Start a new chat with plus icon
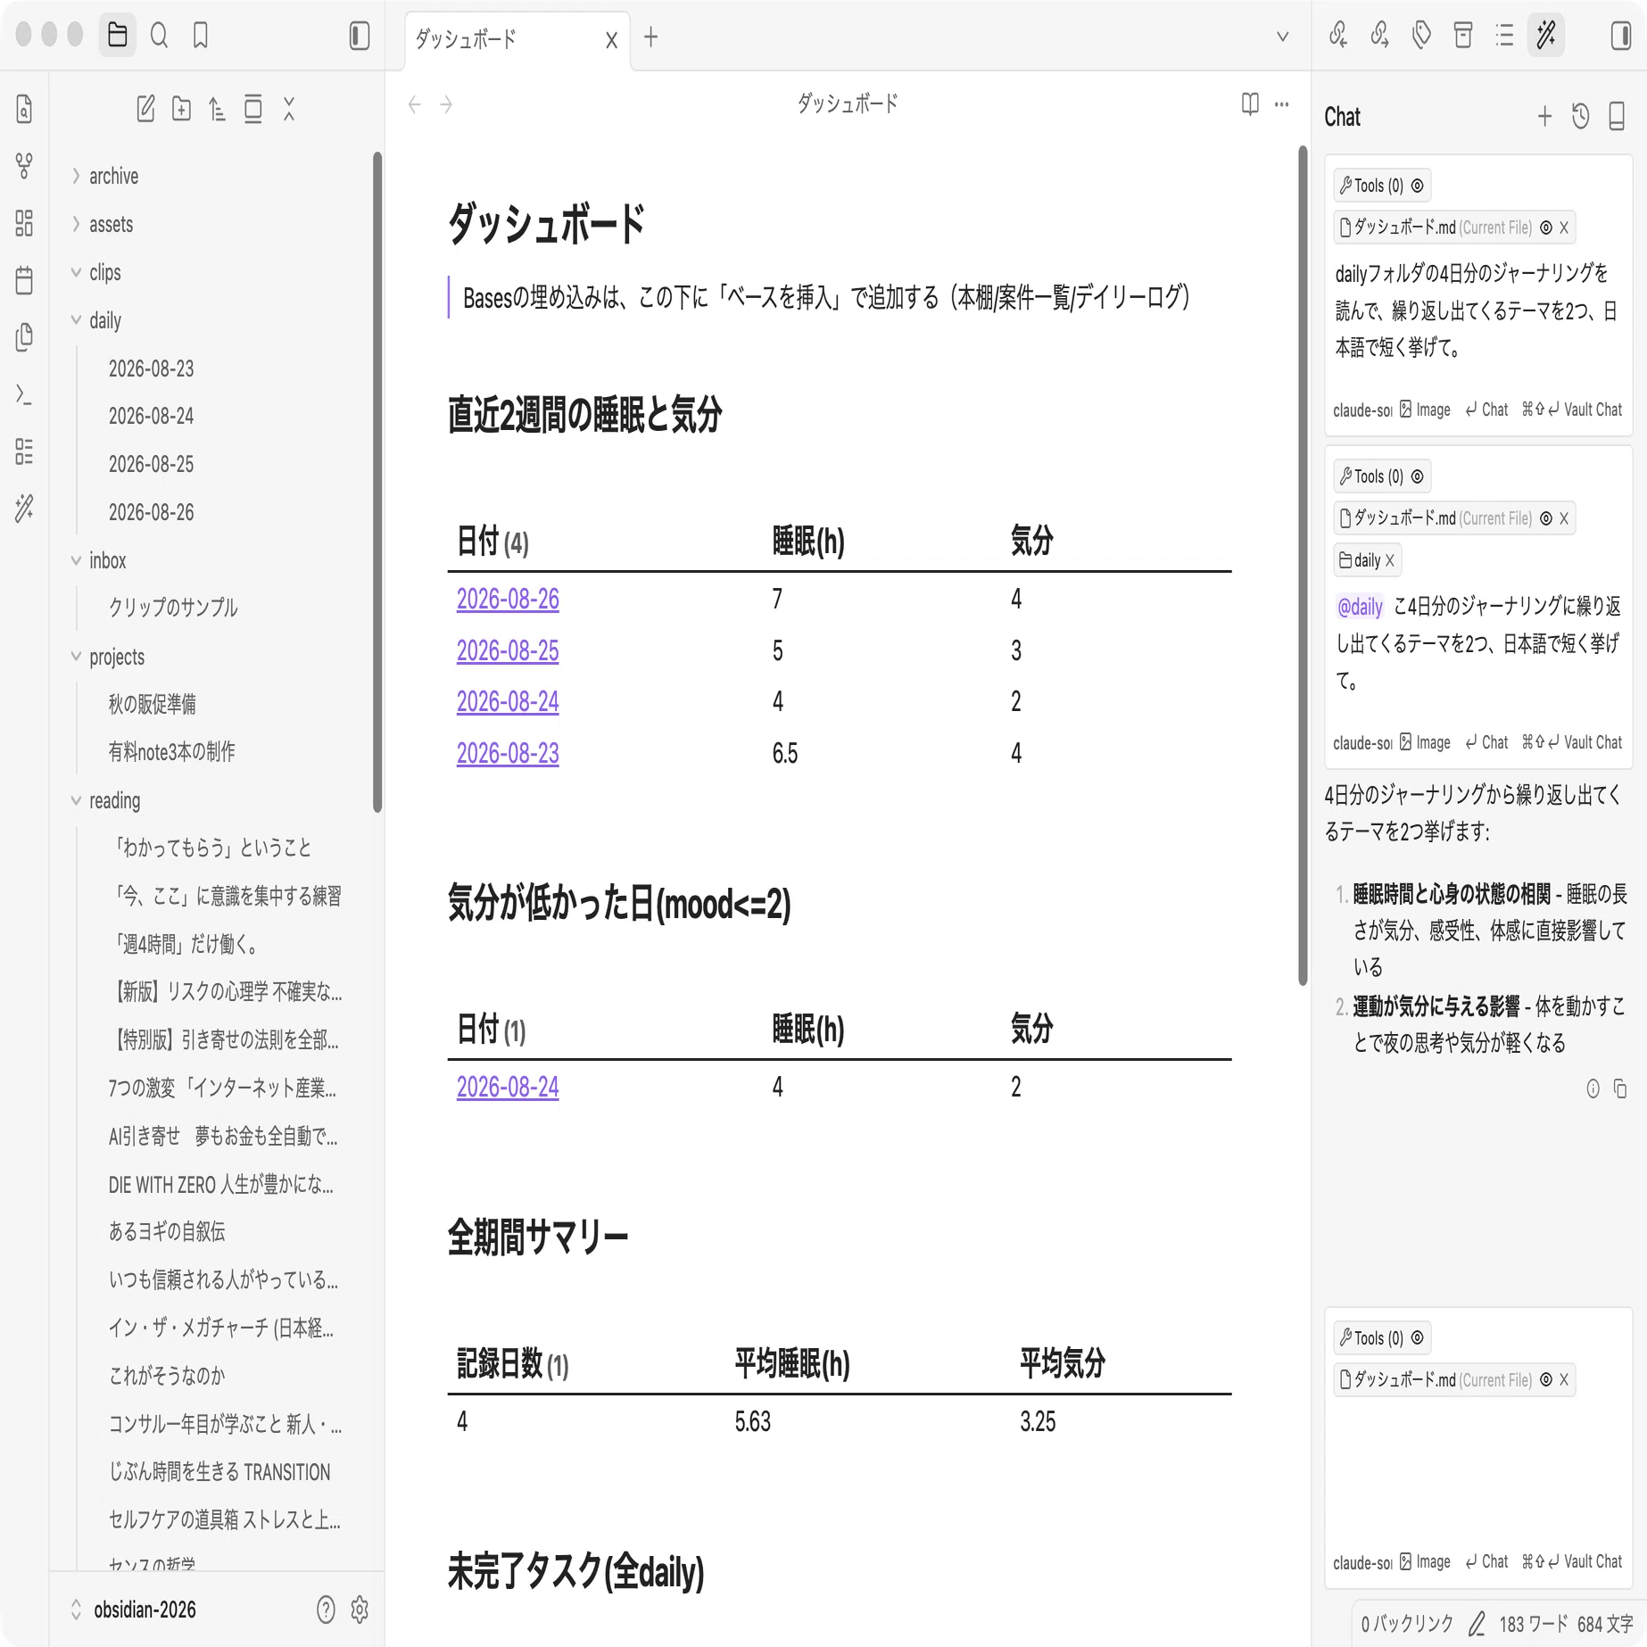Viewport: 1647px width, 1647px height. 1545,116
